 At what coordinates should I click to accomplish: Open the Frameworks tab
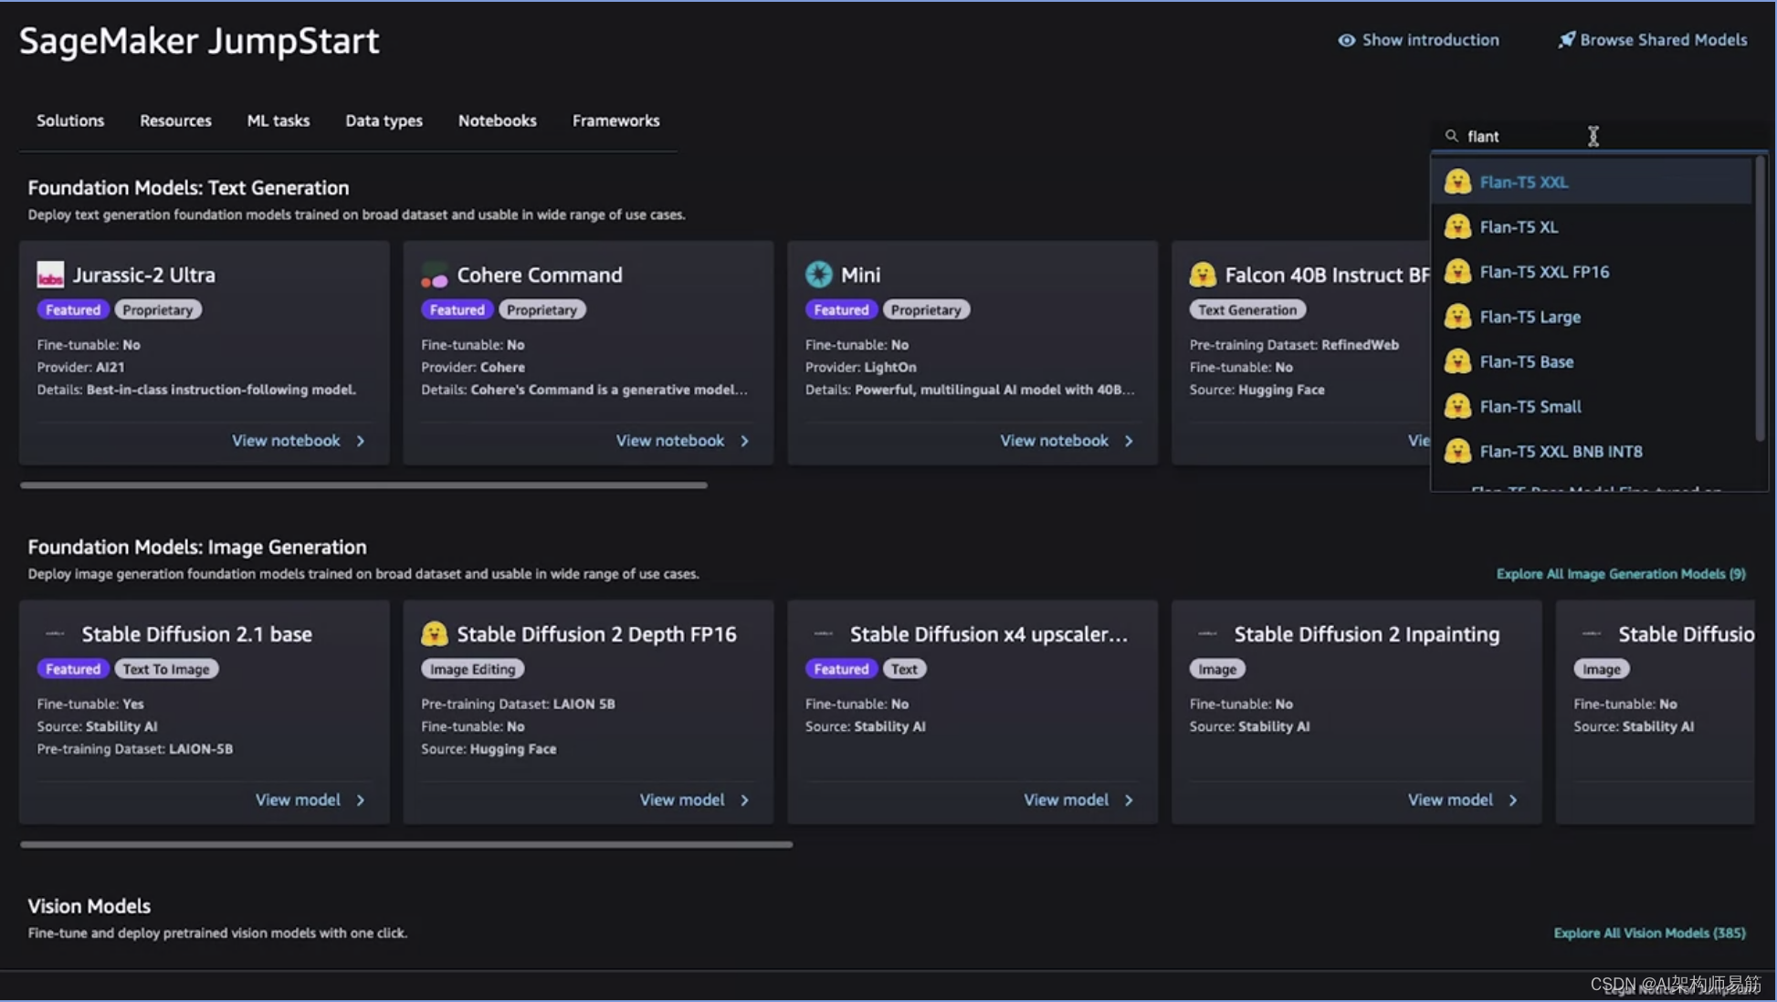615,120
